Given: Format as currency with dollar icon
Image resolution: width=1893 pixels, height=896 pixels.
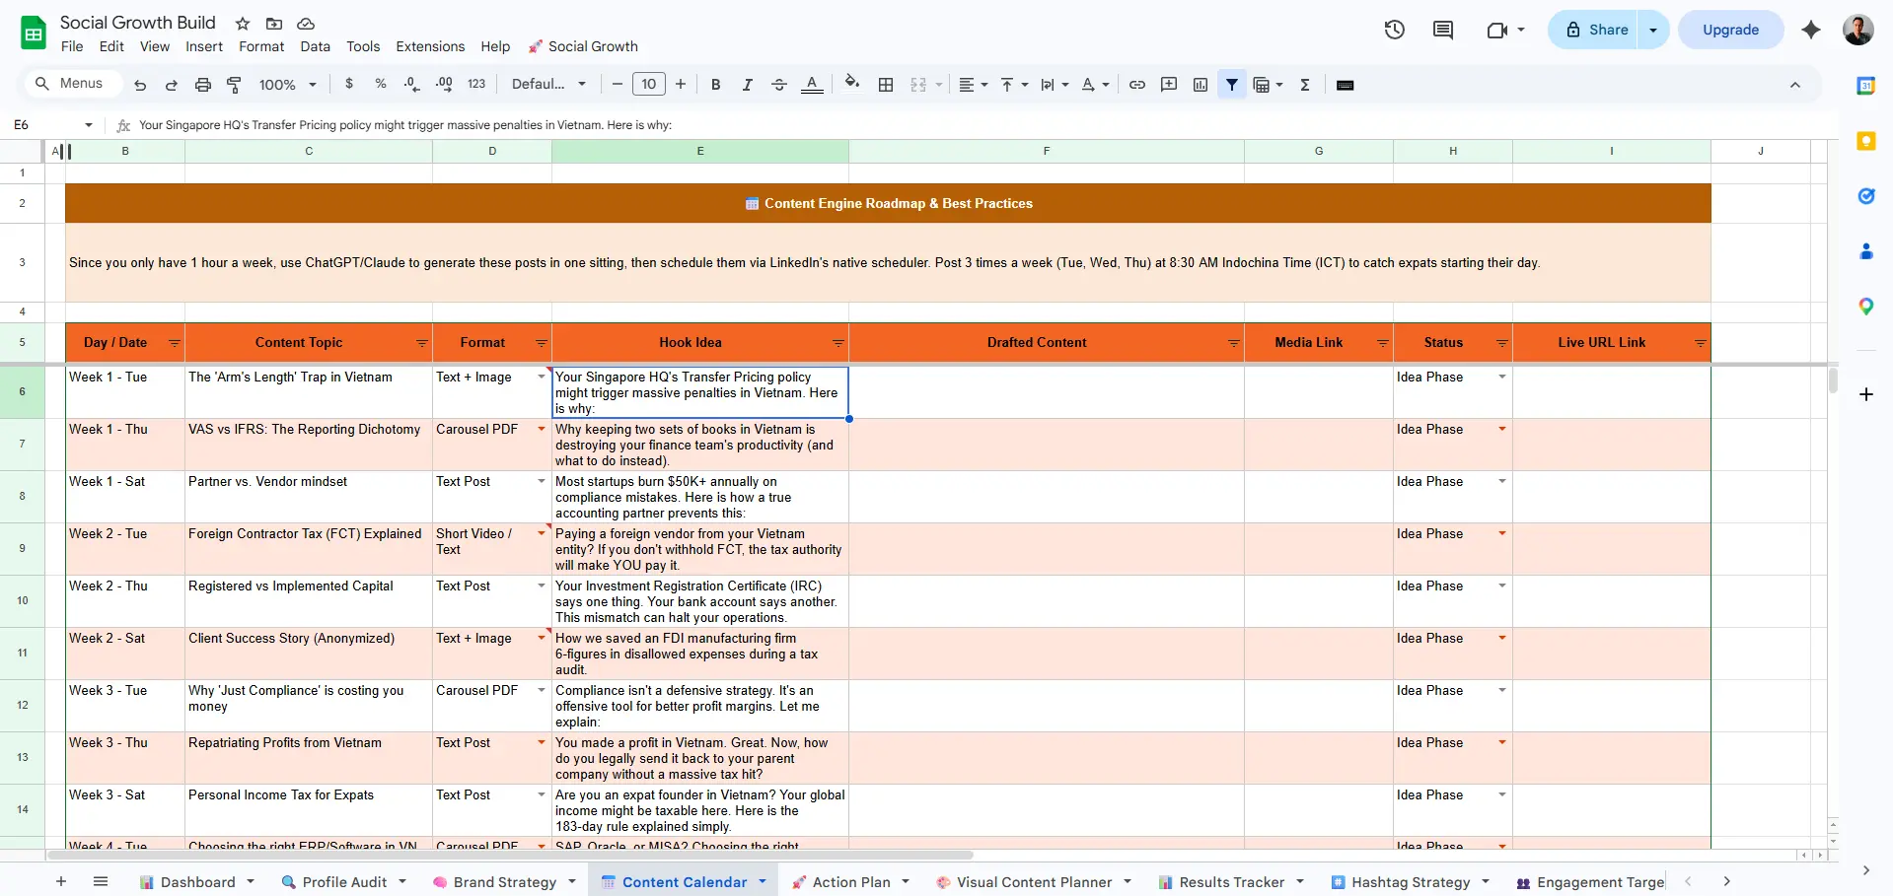Looking at the screenshot, I should click(349, 85).
